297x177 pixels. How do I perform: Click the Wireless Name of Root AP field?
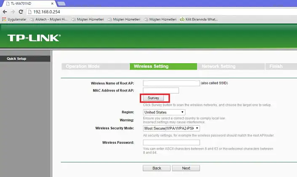pos(171,83)
